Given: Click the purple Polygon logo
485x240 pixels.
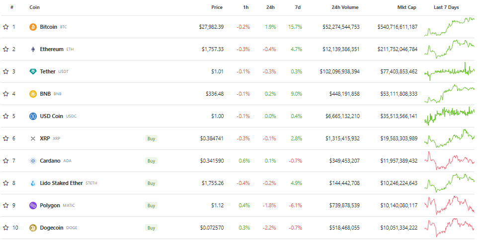Looking at the screenshot, I should click(x=33, y=205).
